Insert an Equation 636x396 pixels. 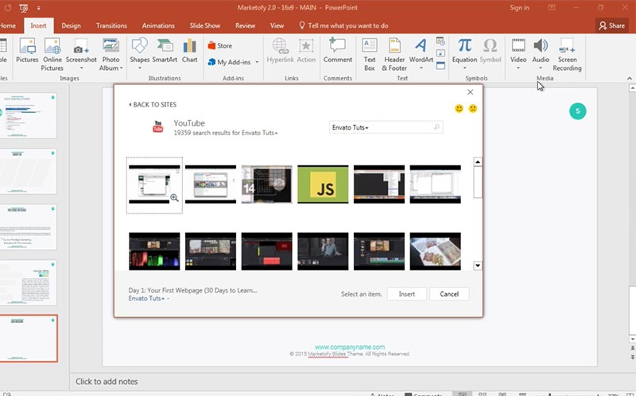pos(464,51)
